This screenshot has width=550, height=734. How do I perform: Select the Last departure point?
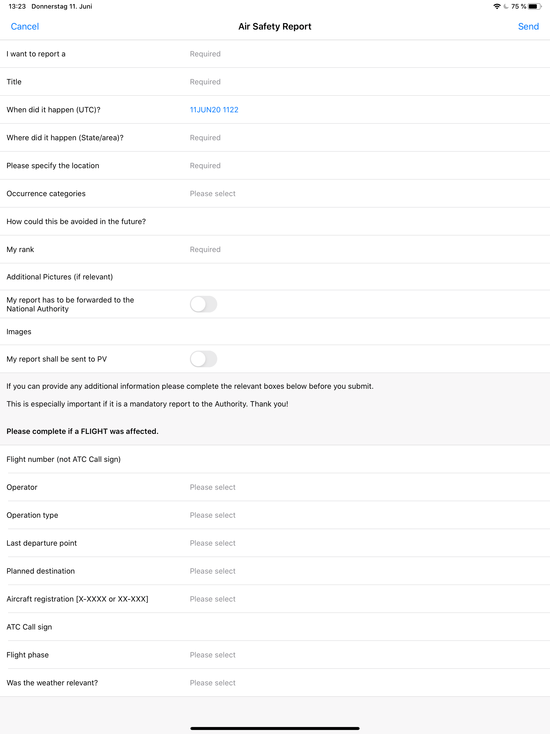click(x=213, y=543)
